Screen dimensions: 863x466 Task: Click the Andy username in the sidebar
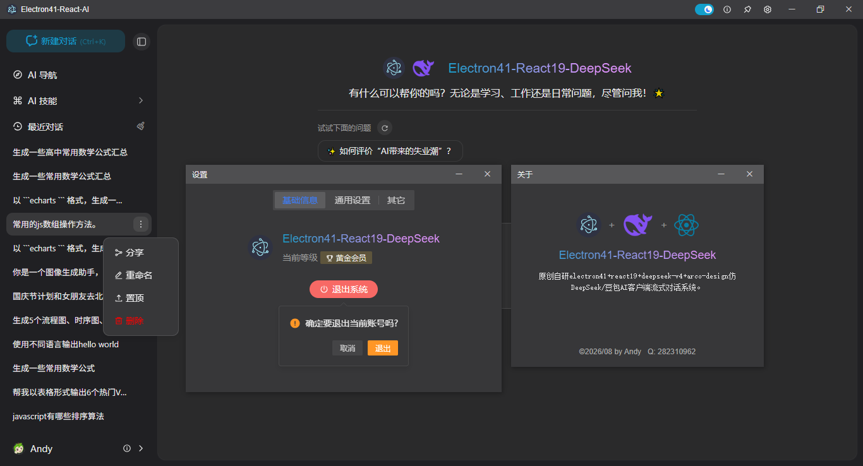[41, 448]
